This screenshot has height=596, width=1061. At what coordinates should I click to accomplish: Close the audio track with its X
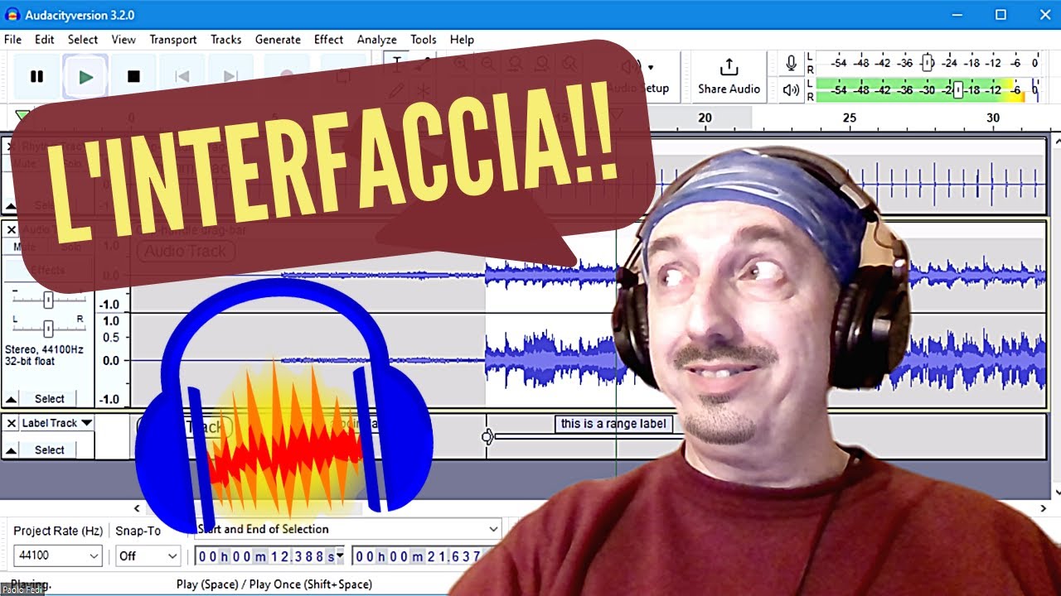(12, 229)
